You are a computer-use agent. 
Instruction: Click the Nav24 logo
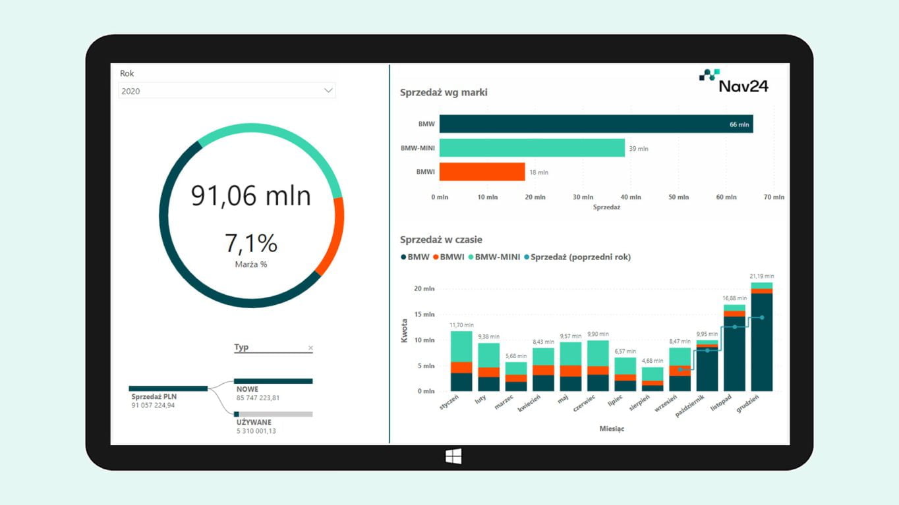click(734, 80)
